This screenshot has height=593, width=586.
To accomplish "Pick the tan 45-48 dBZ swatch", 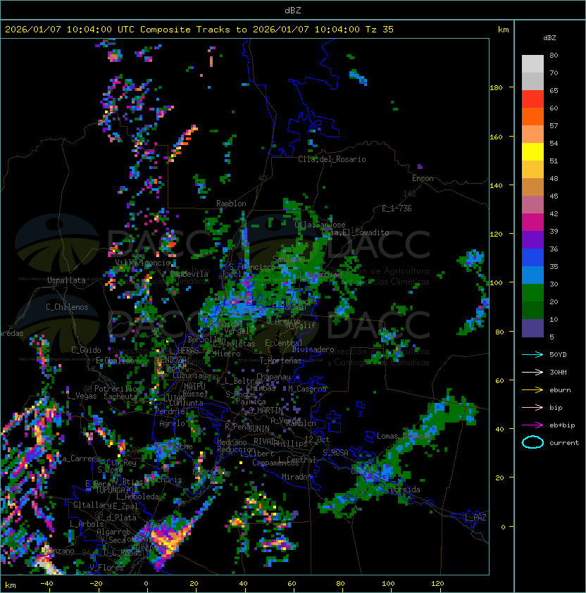I will point(532,187).
